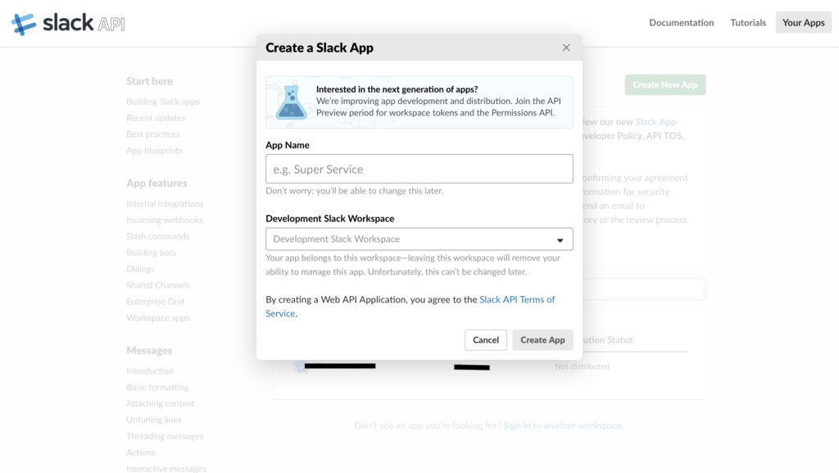Click the flask beaker icon in banner
The width and height of the screenshot is (839, 473).
(x=291, y=102)
